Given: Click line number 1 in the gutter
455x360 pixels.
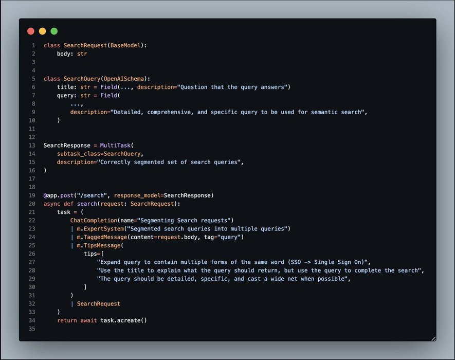Looking at the screenshot, I should (33, 45).
